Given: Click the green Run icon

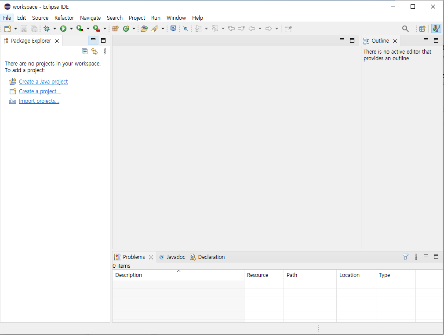Looking at the screenshot, I should point(63,29).
